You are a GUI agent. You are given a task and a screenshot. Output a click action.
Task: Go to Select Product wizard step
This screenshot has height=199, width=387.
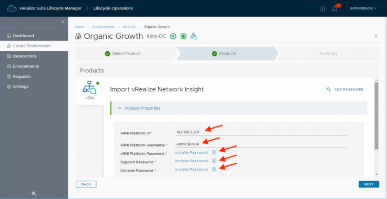click(x=126, y=54)
